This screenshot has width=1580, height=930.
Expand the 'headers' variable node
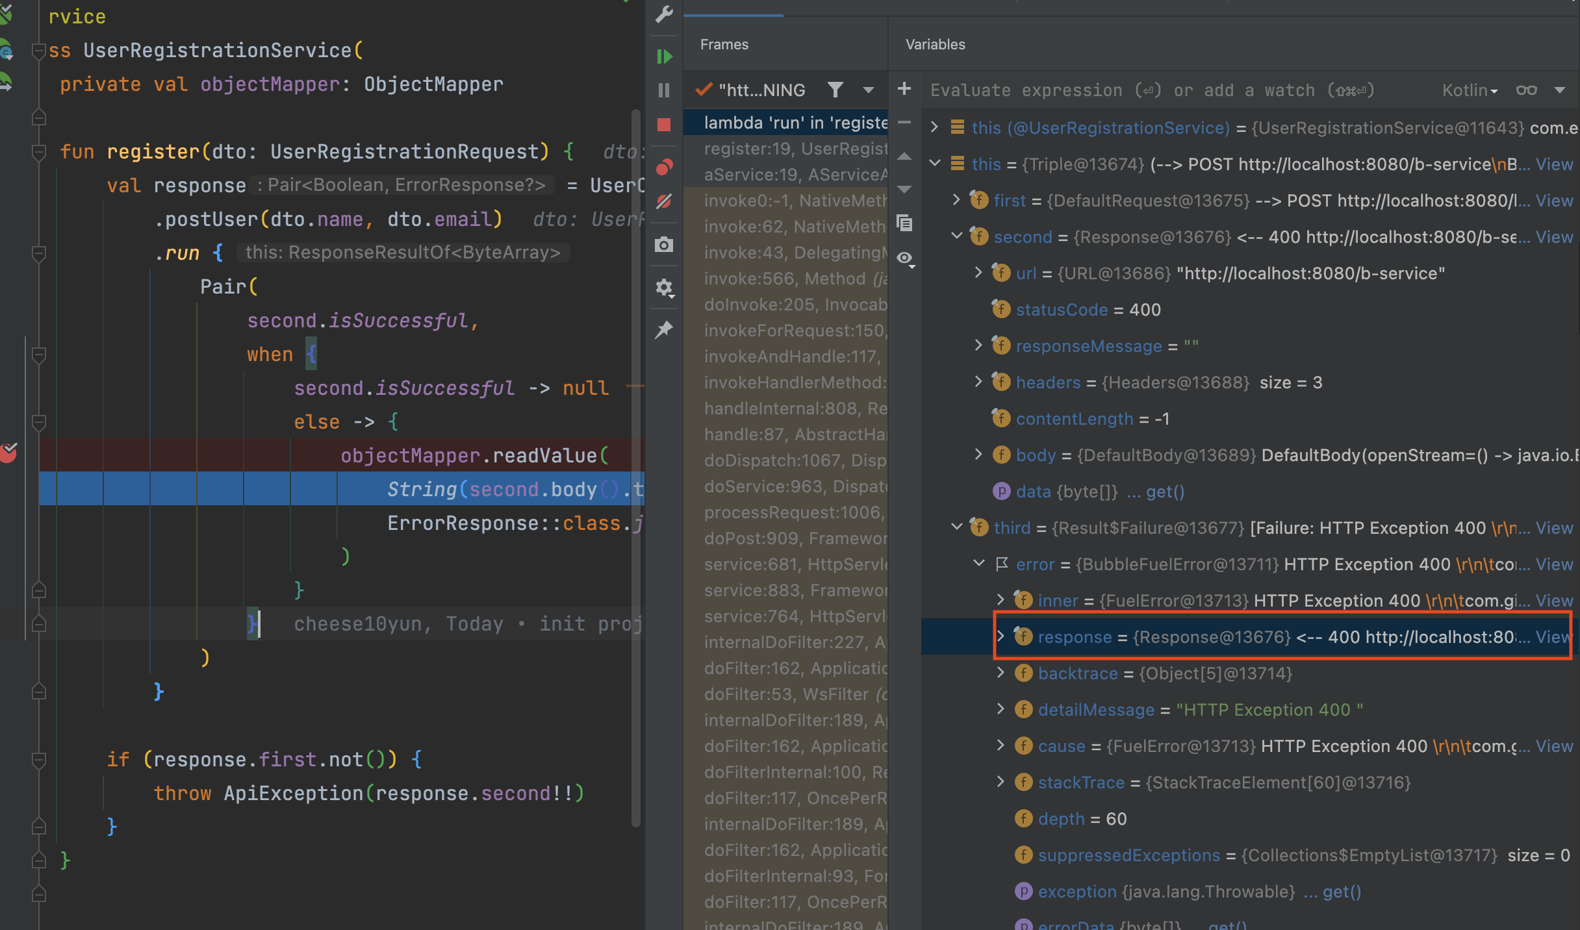click(x=978, y=381)
